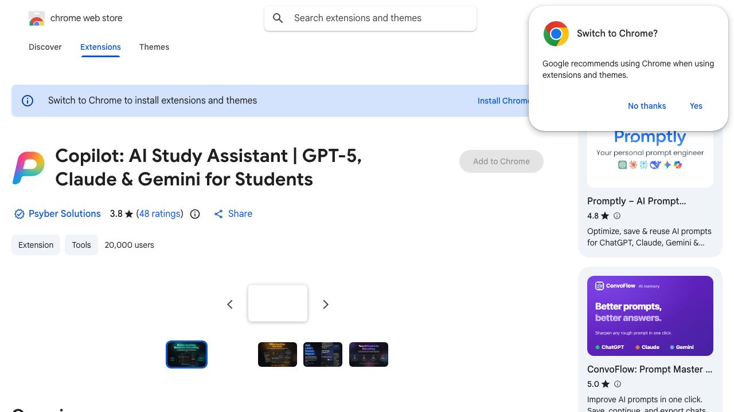Click the Promptly description text

tap(649, 237)
